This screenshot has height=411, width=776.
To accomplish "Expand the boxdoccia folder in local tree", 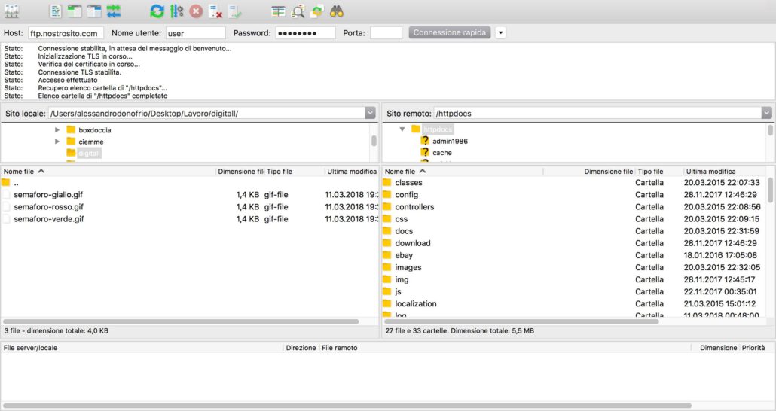I will point(57,130).
